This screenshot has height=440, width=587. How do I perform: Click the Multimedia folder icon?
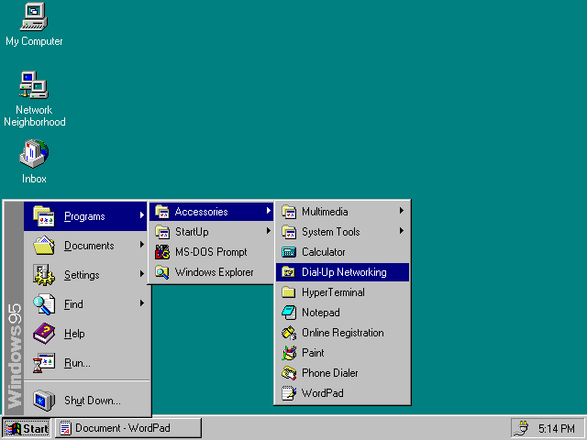click(289, 212)
